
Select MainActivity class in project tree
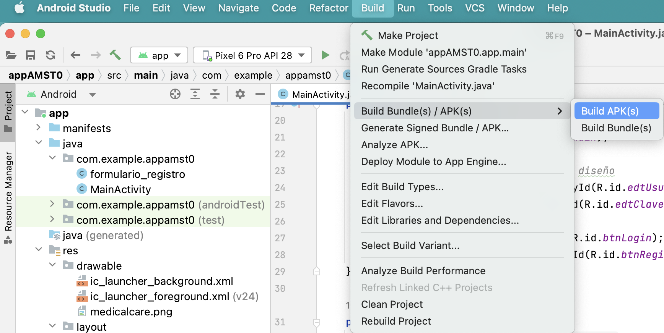pyautogui.click(x=120, y=189)
